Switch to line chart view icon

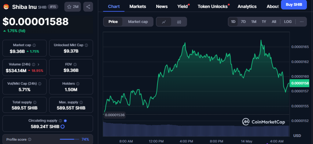click(164, 22)
